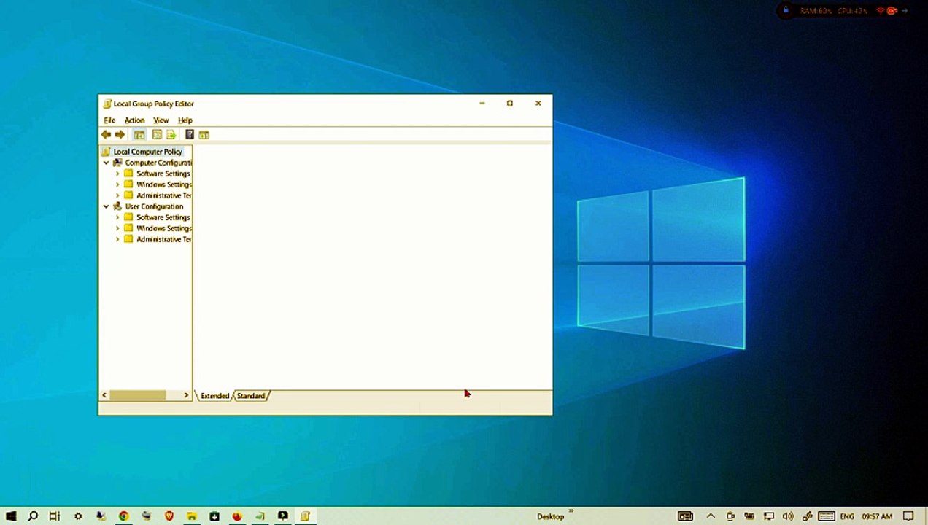Open the Windows Start menu
The height and width of the screenshot is (525, 928).
11,516
